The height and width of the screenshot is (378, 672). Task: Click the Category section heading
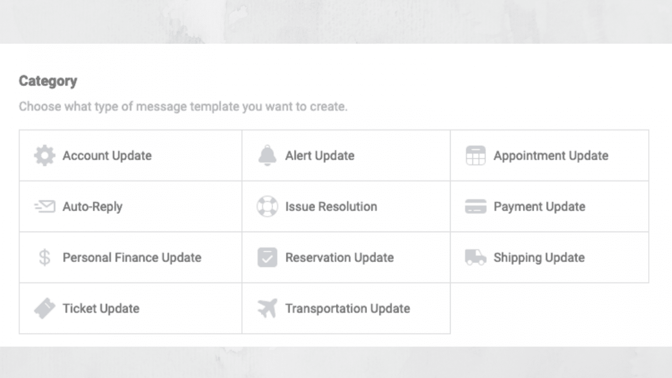[x=47, y=80]
